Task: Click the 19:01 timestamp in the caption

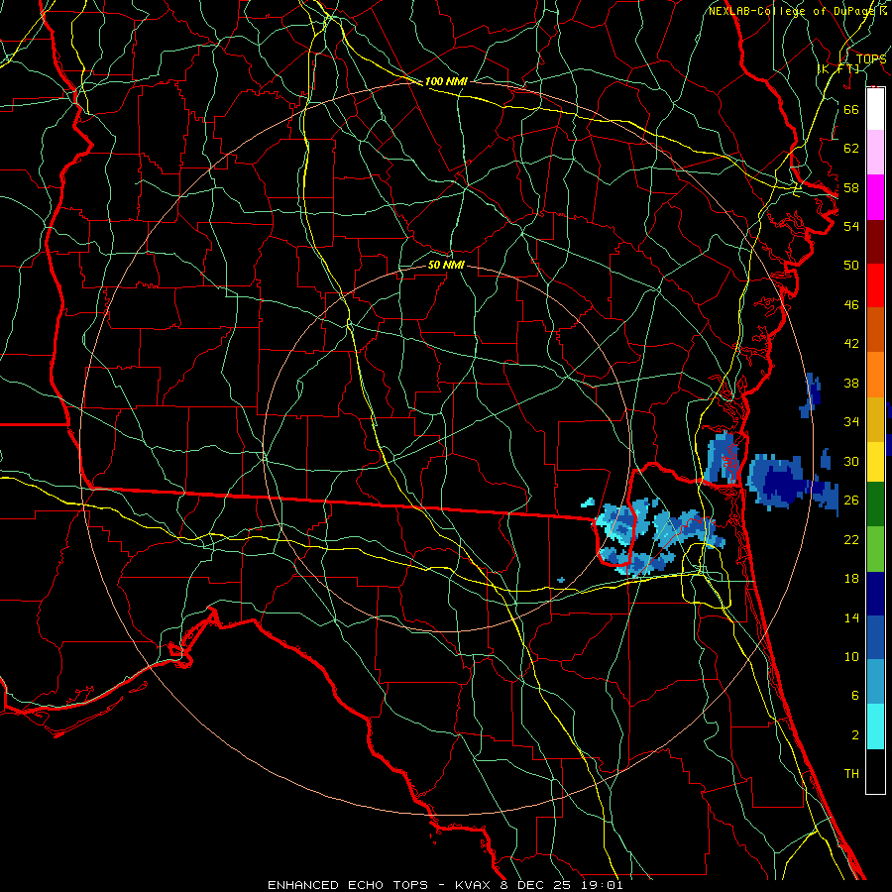Action: click(x=602, y=885)
